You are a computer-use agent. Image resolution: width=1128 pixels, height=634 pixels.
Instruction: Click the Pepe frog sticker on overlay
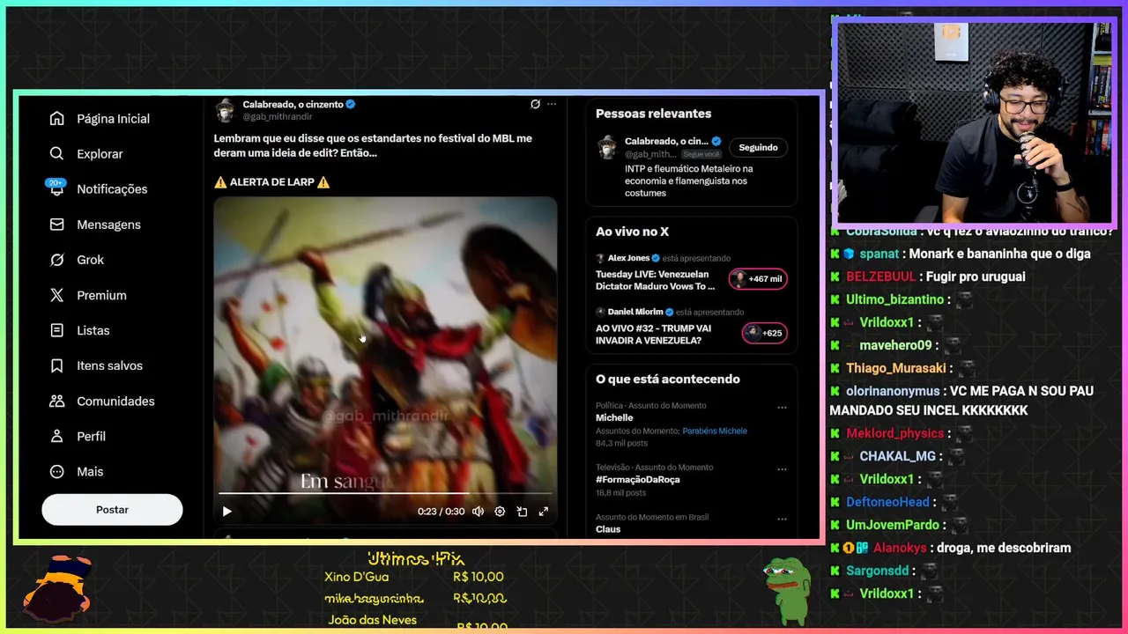tap(788, 590)
